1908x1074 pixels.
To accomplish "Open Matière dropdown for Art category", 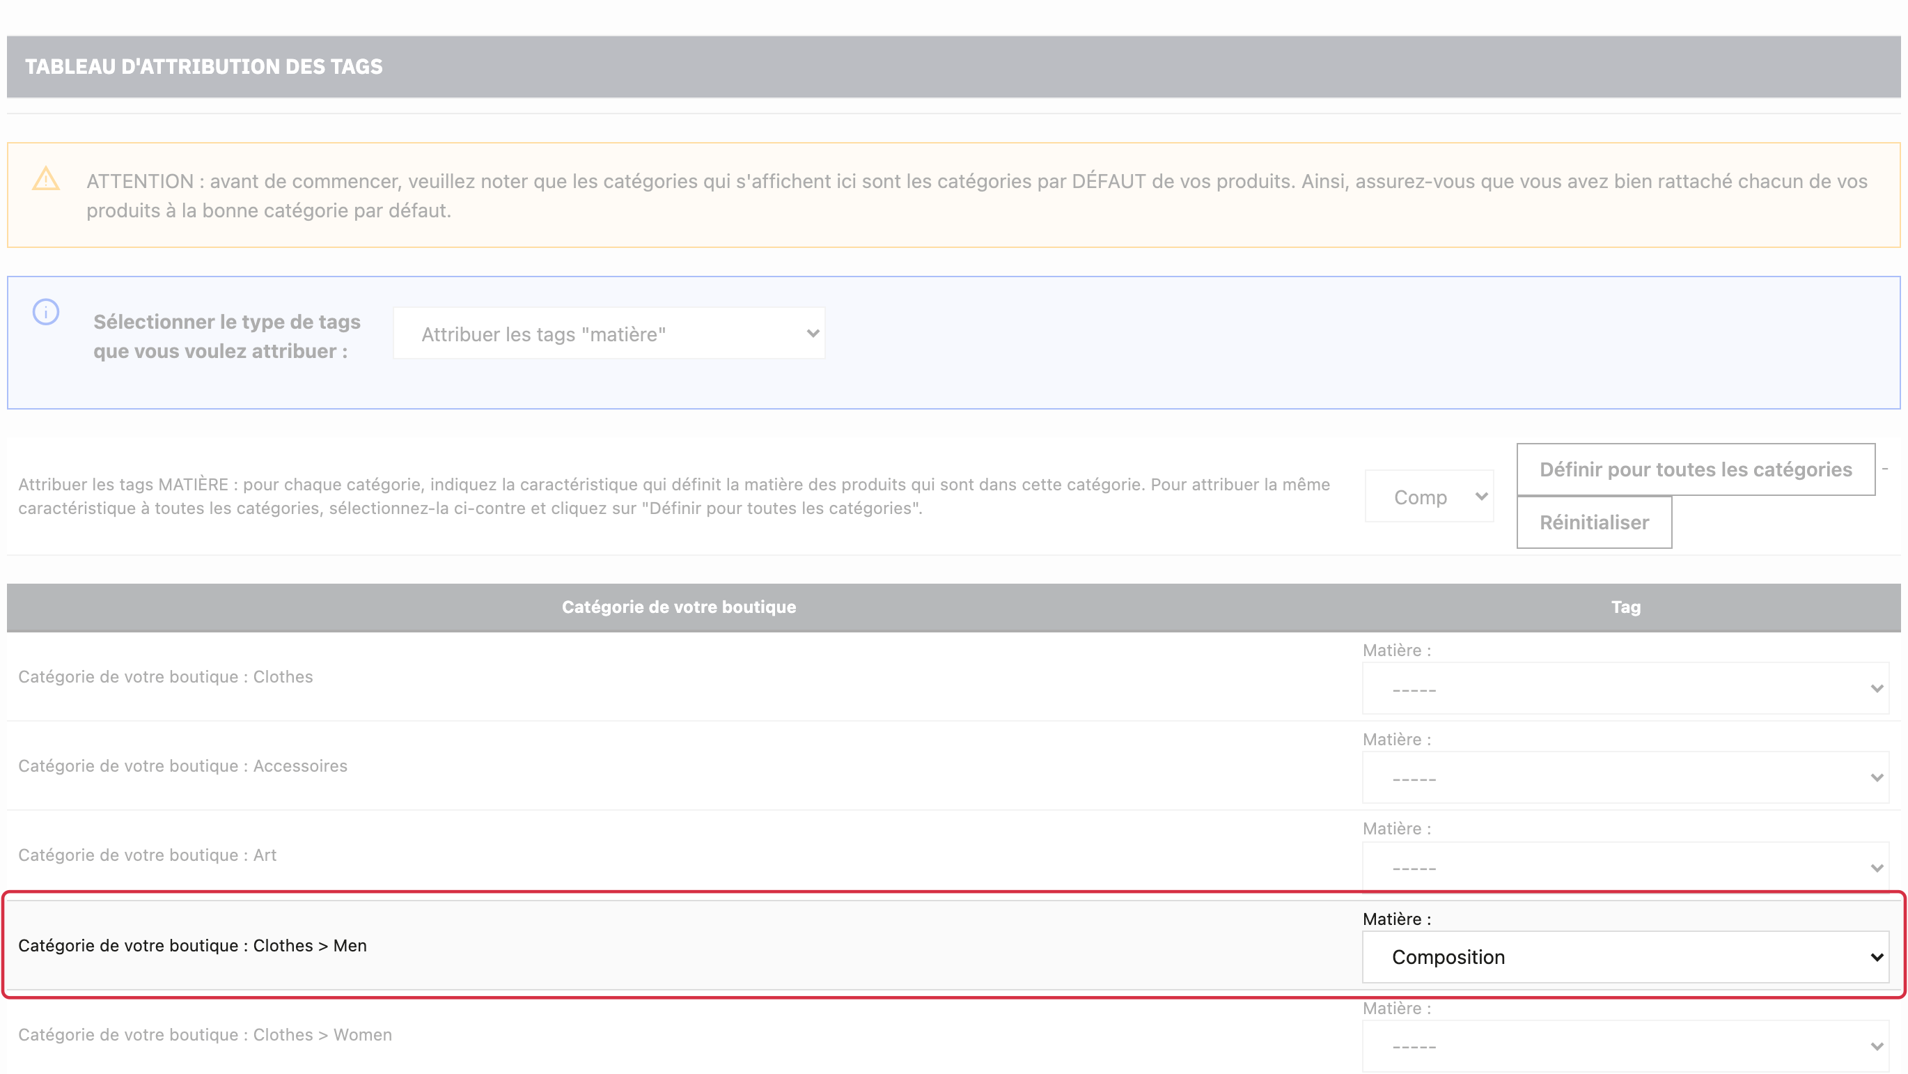I will (x=1626, y=867).
